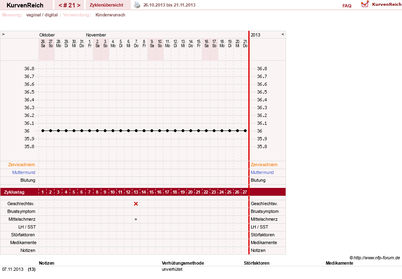Open the nfp-forum.de link
This screenshot has height=279, width=402.
click(x=375, y=258)
